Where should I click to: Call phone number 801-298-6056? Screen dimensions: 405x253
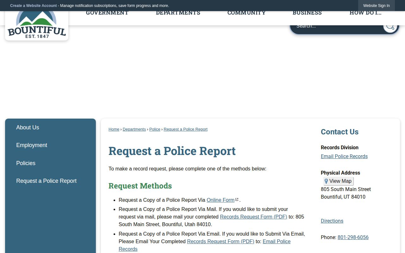(x=353, y=237)
